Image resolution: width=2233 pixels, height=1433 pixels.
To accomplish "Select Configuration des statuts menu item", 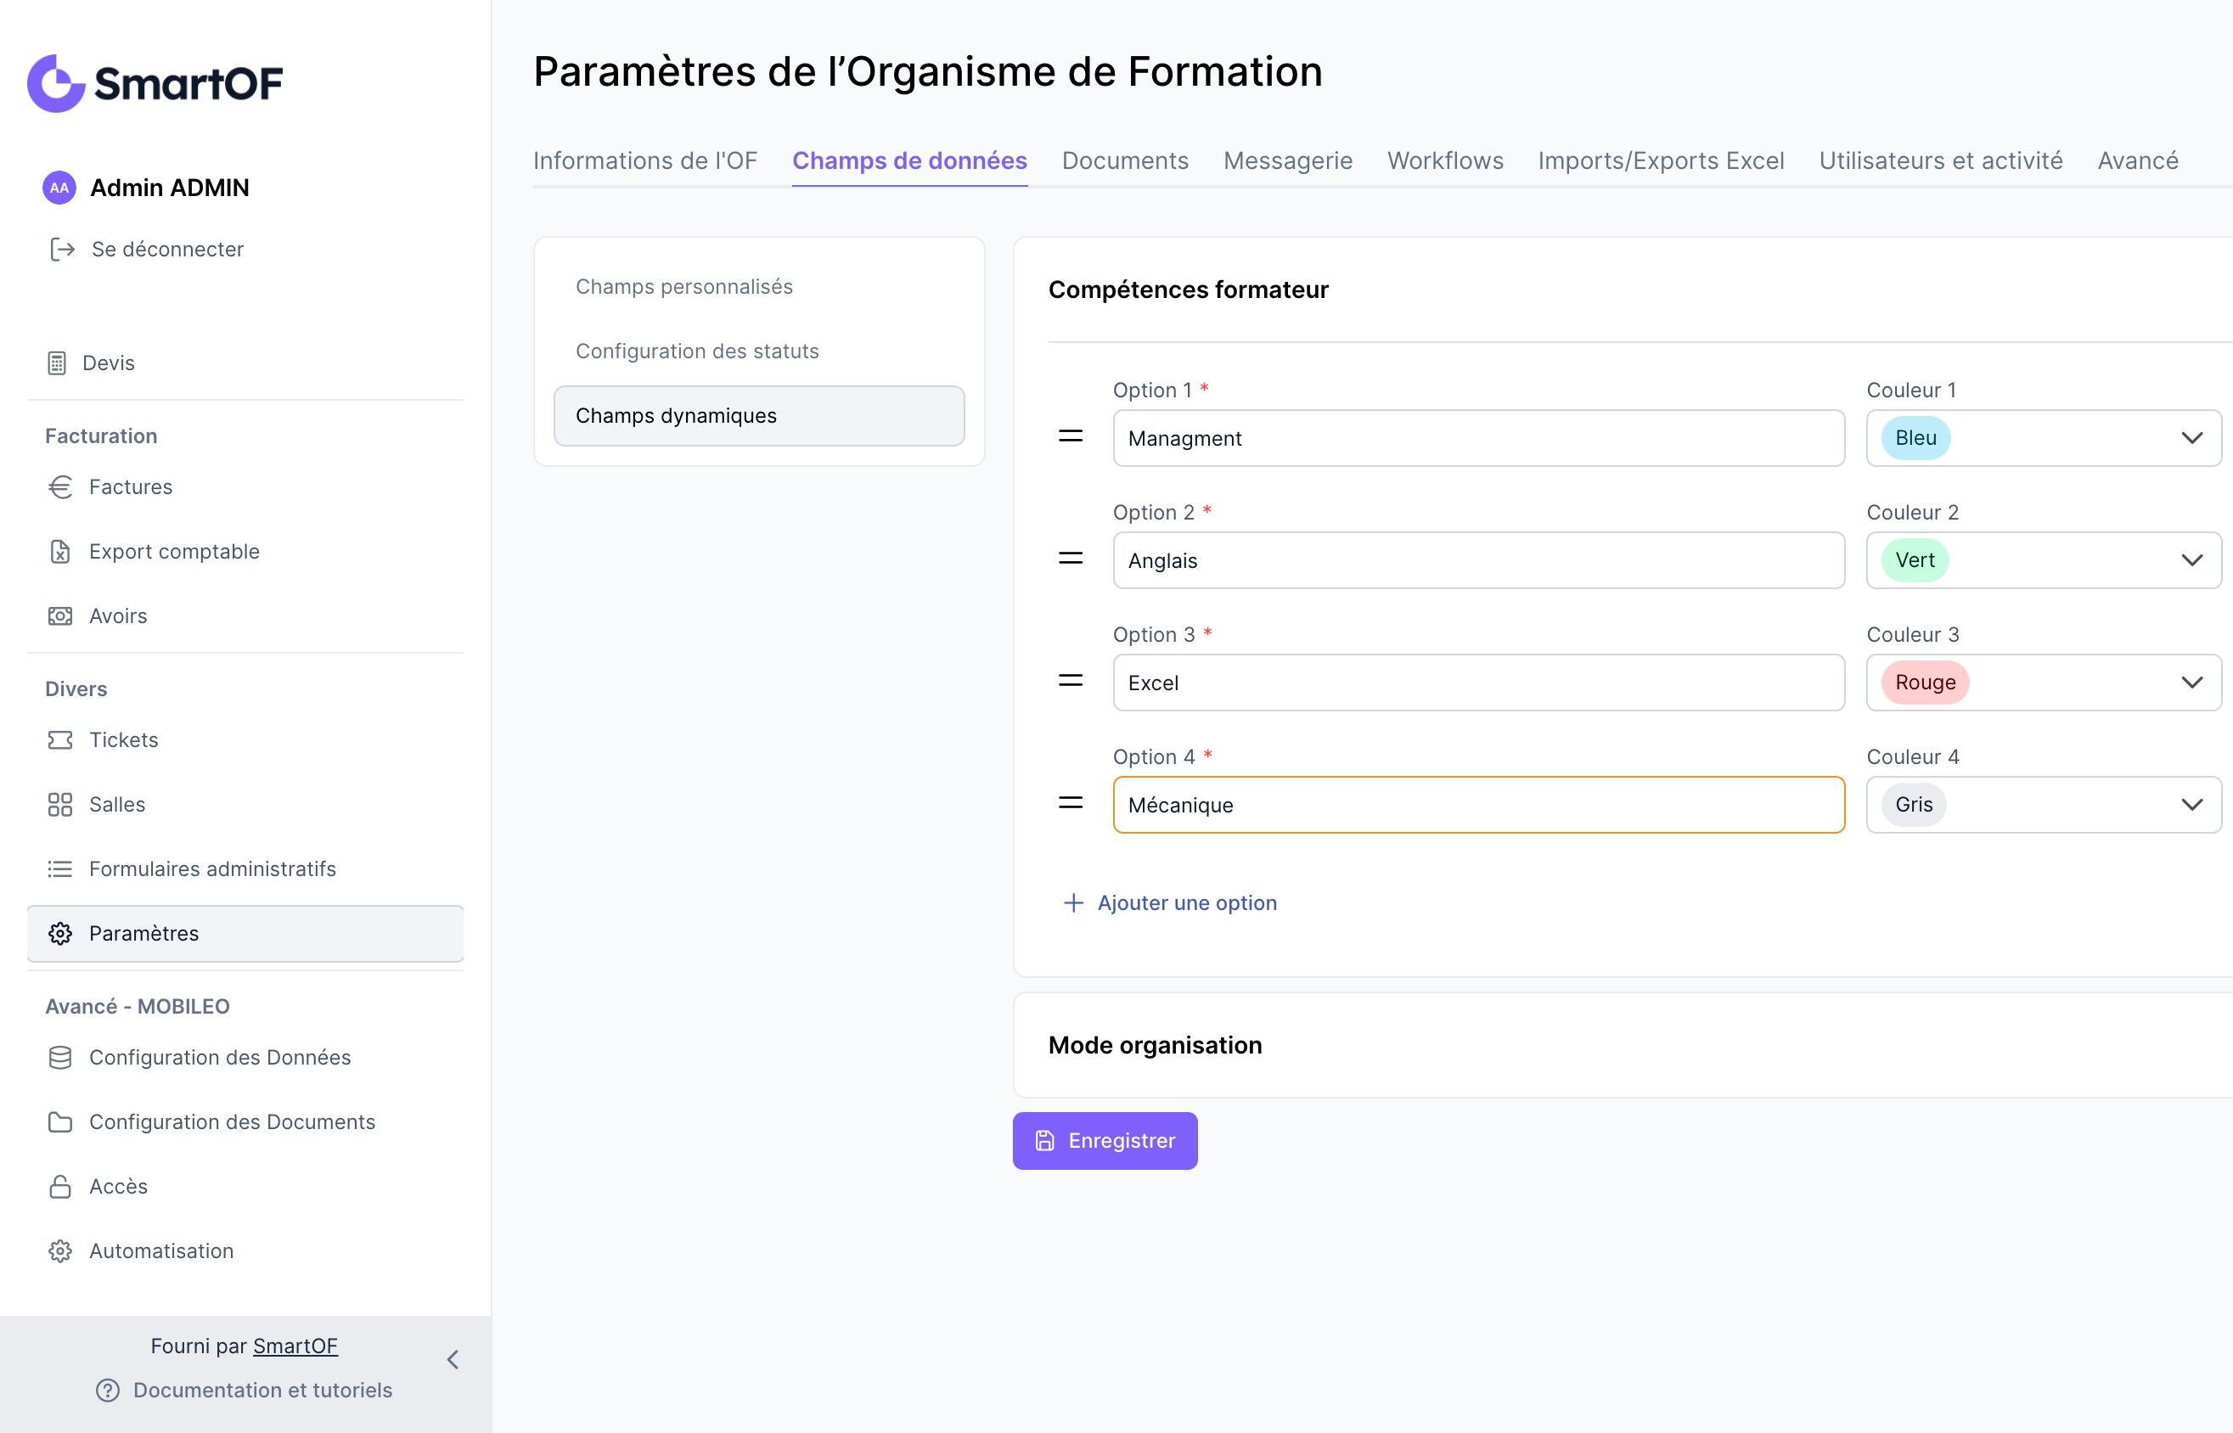I will coord(697,351).
